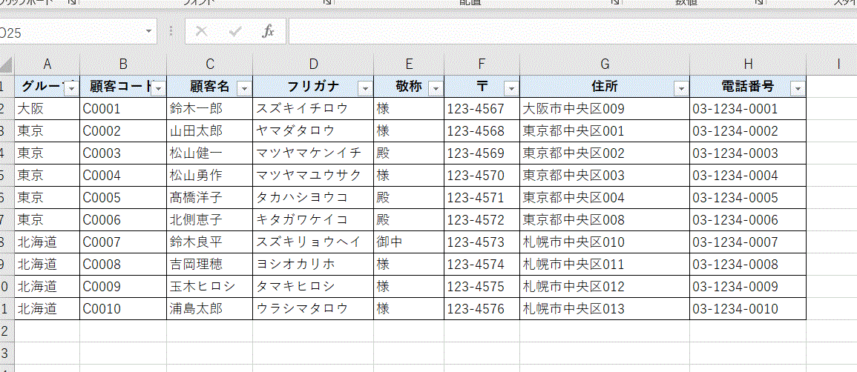Select the cell 御中 in 敬称 column
This screenshot has width=857, height=372.
409,242
